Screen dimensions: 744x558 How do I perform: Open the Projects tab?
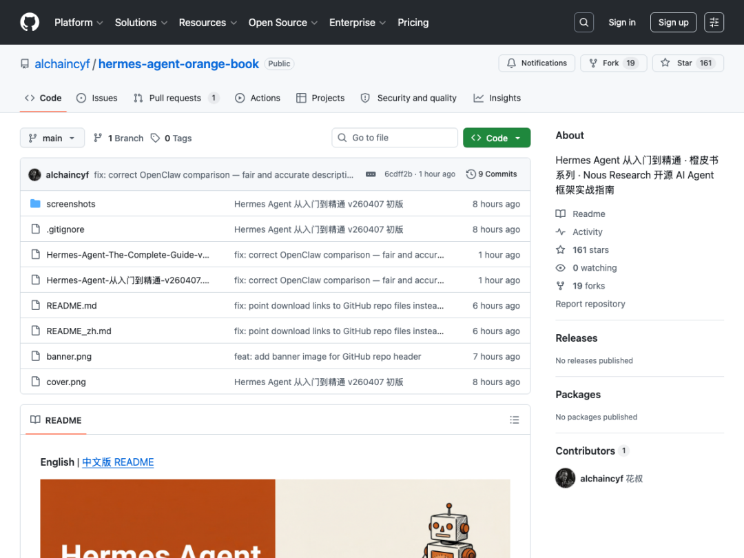[320, 98]
